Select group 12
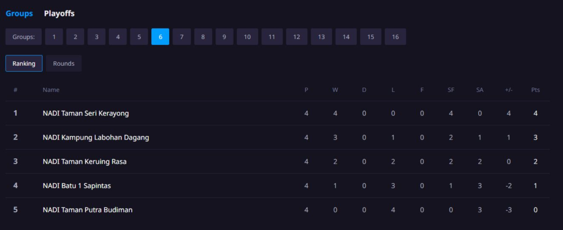 click(x=296, y=37)
